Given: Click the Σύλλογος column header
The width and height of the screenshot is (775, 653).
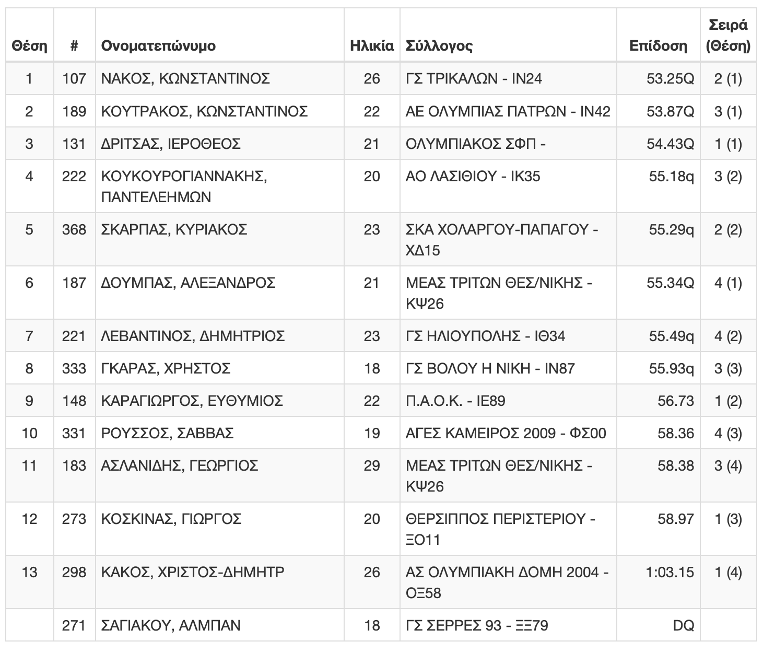Looking at the screenshot, I should click(439, 46).
